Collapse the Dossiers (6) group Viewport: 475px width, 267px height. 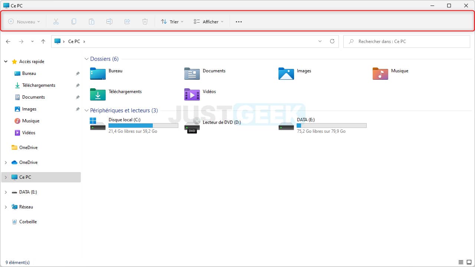click(x=86, y=59)
